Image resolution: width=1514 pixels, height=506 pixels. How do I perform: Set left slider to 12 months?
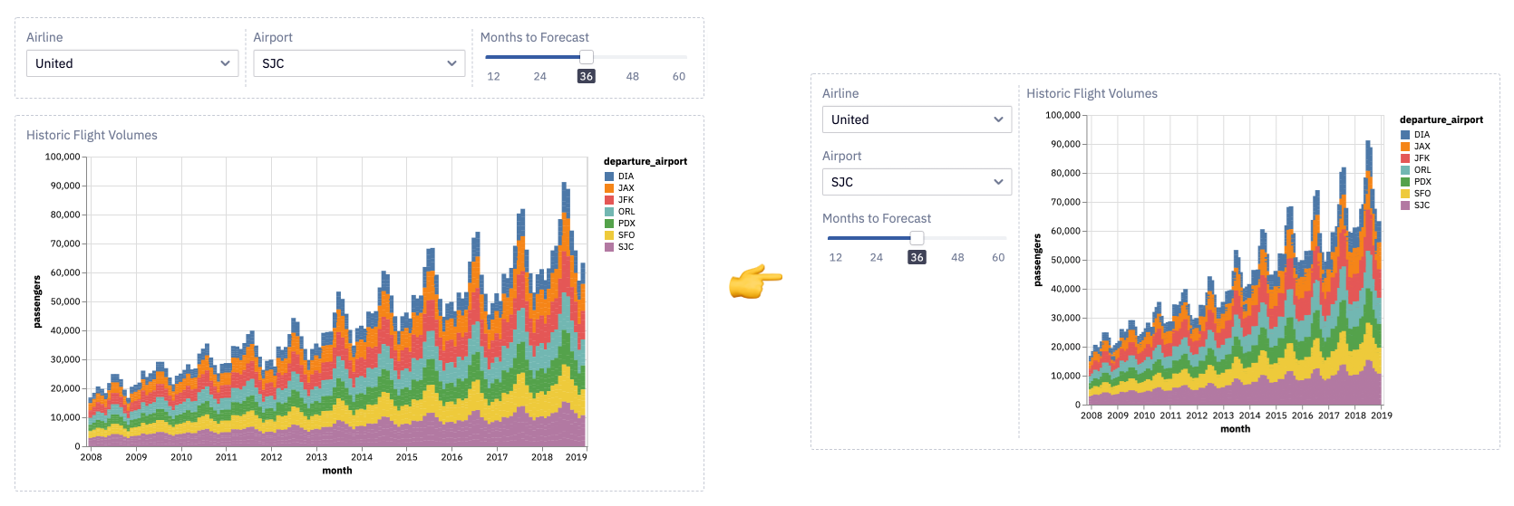tap(493, 77)
